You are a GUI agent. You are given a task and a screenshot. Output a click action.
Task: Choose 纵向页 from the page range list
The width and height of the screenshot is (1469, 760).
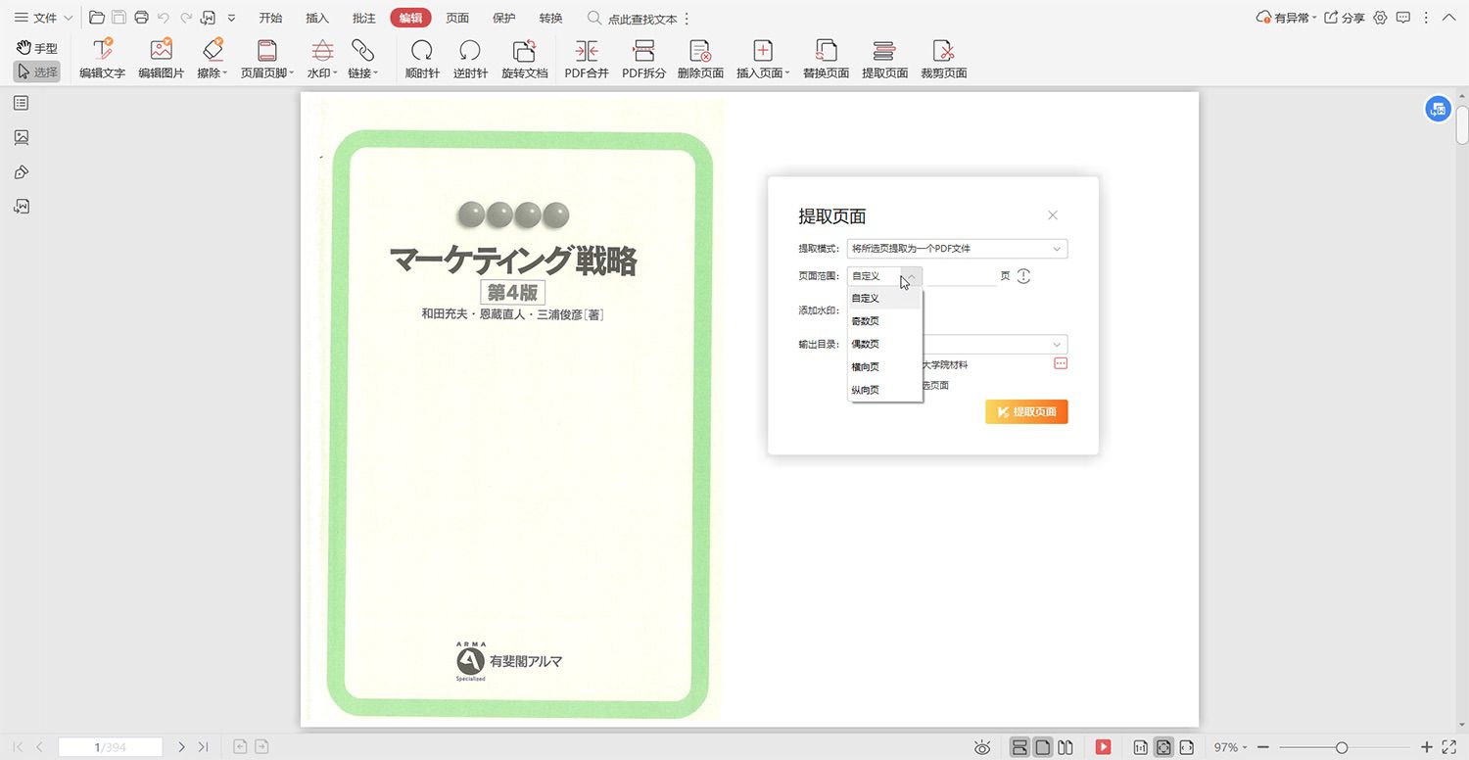tap(884, 390)
